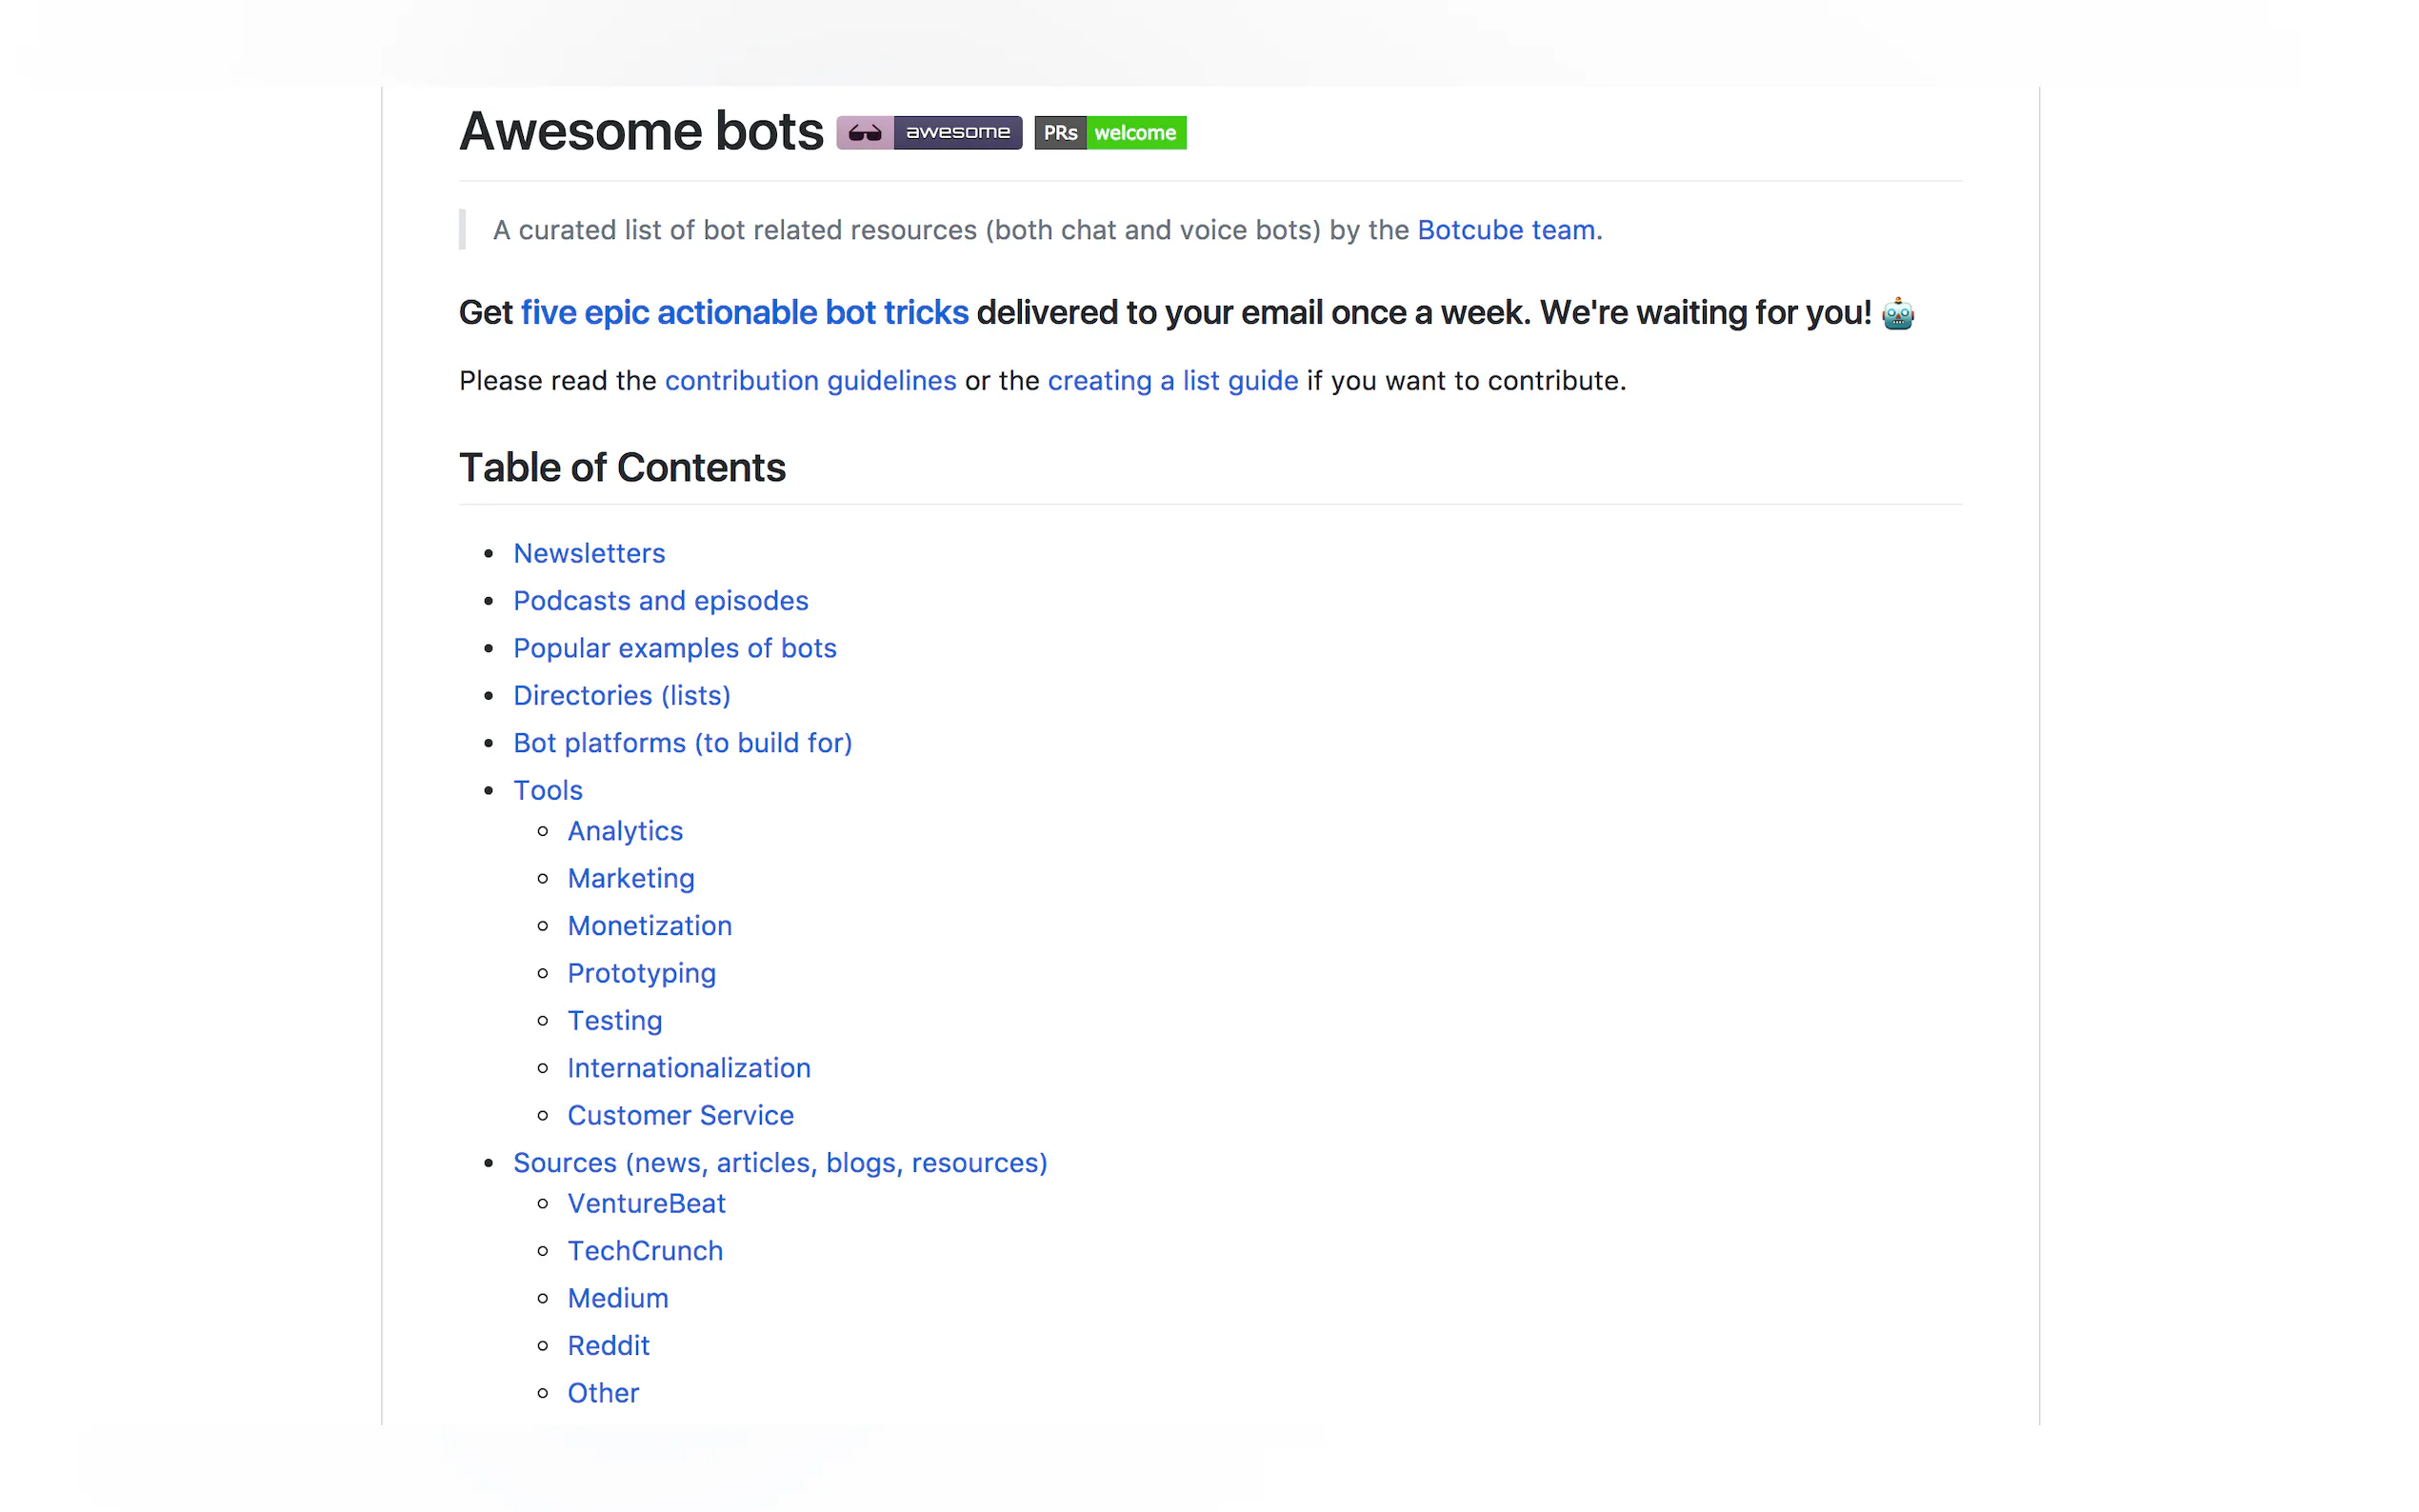Jump to Newsletters section
Image resolution: width=2419 pixels, height=1512 pixels.
click(589, 553)
